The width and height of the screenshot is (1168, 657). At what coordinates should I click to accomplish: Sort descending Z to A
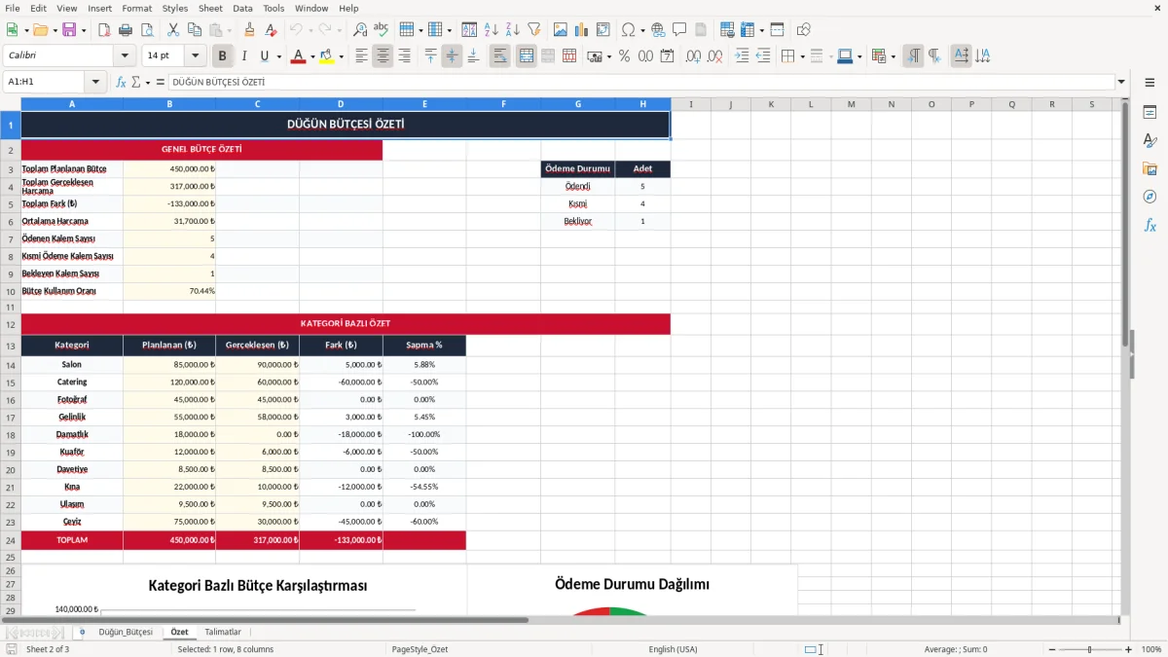coord(512,30)
